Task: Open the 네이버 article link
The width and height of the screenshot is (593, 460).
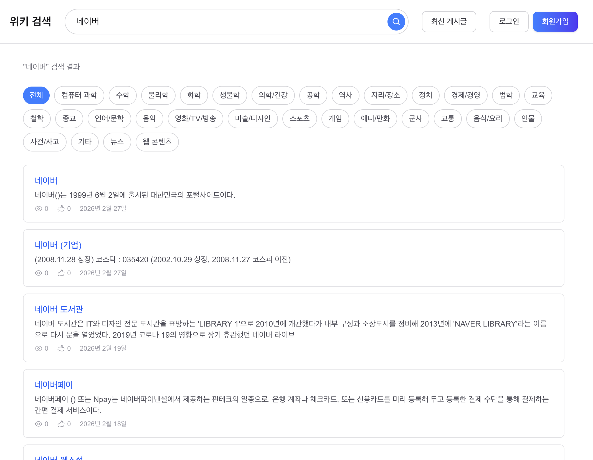Action: pyautogui.click(x=46, y=180)
